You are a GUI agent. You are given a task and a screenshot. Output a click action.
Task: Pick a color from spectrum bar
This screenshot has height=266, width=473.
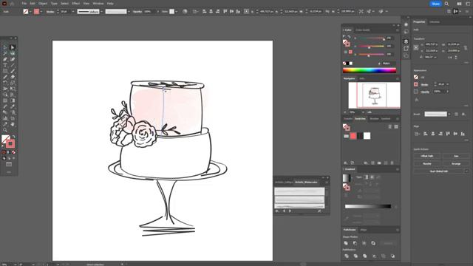click(x=370, y=71)
